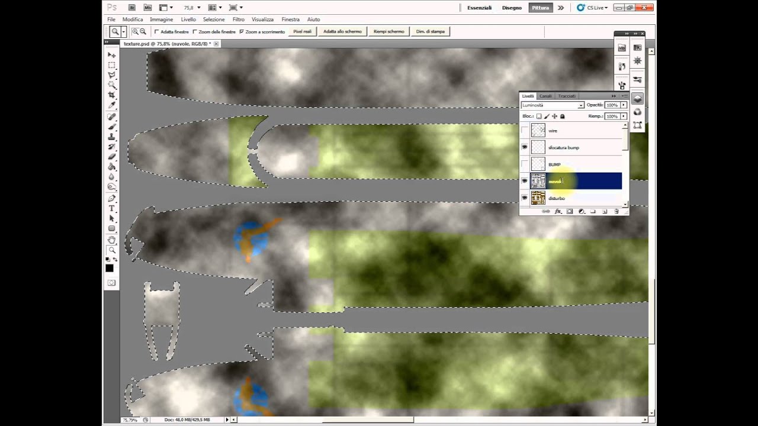Expand the workspace switcher chevrons

tap(561, 8)
